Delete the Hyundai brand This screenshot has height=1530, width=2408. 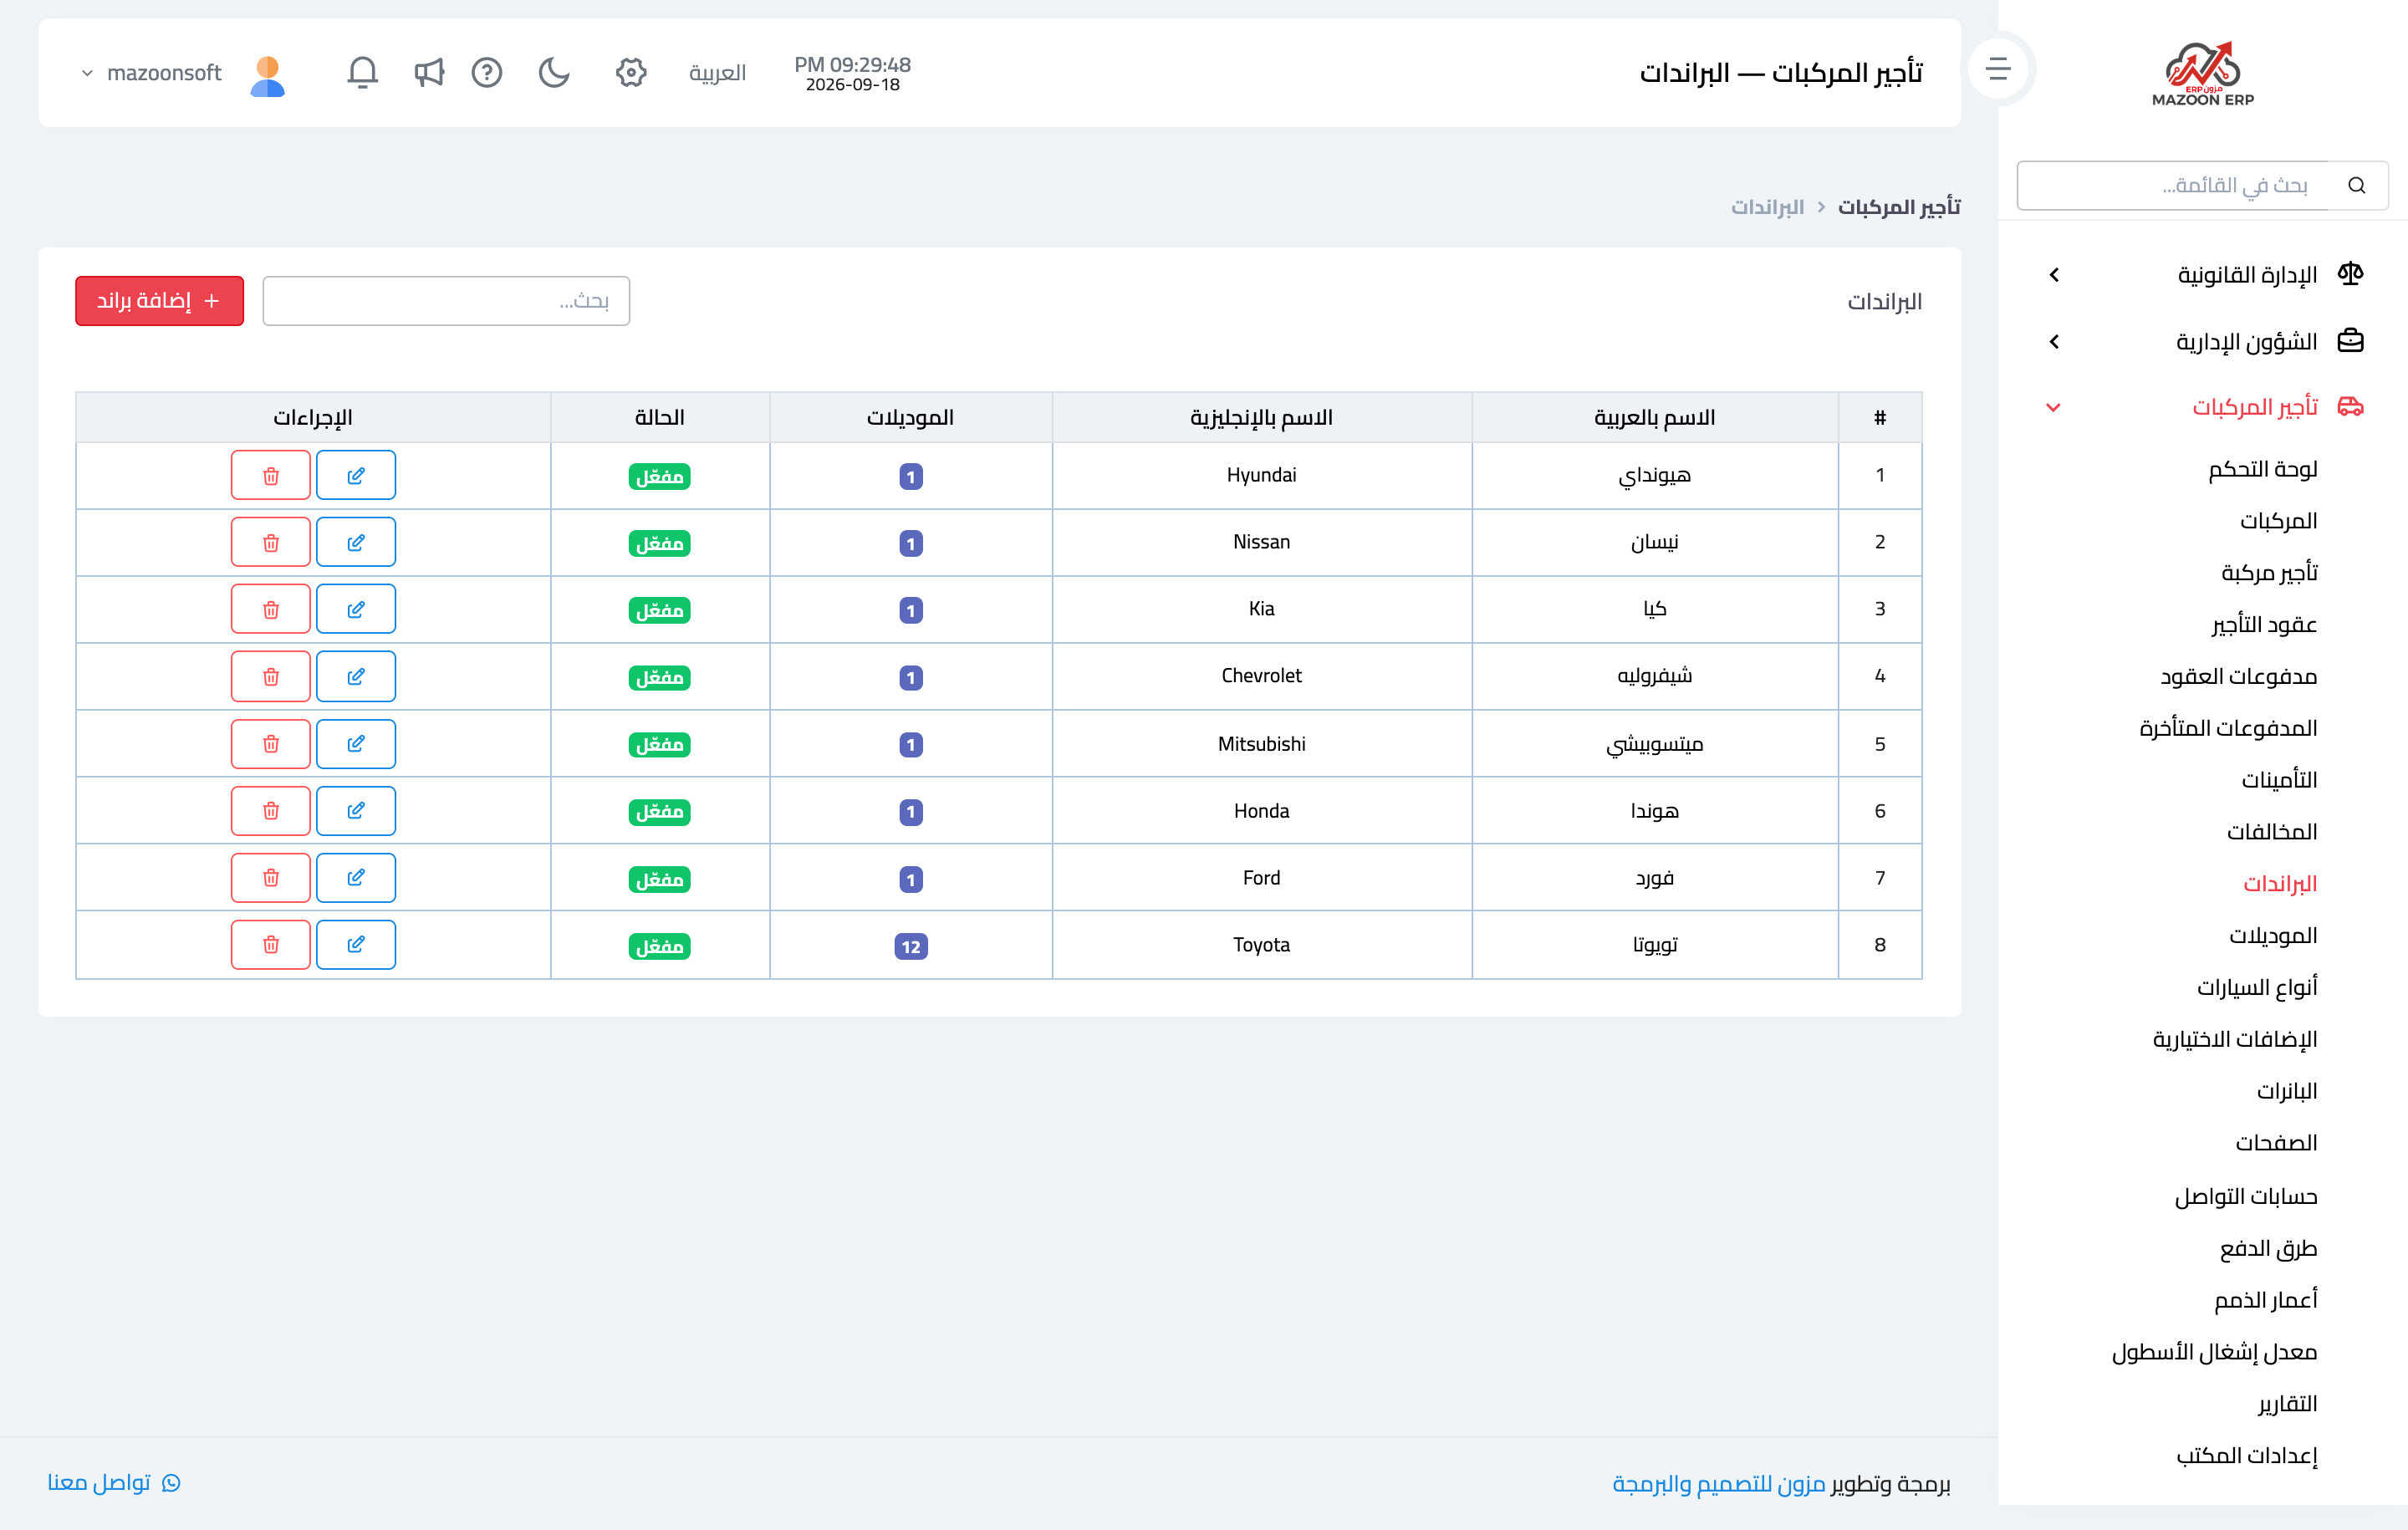click(x=271, y=475)
